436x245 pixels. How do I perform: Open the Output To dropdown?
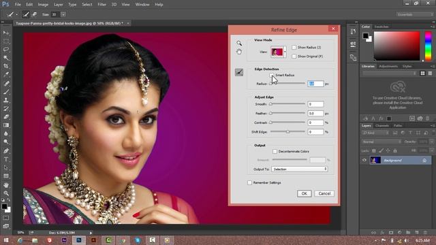click(x=300, y=169)
